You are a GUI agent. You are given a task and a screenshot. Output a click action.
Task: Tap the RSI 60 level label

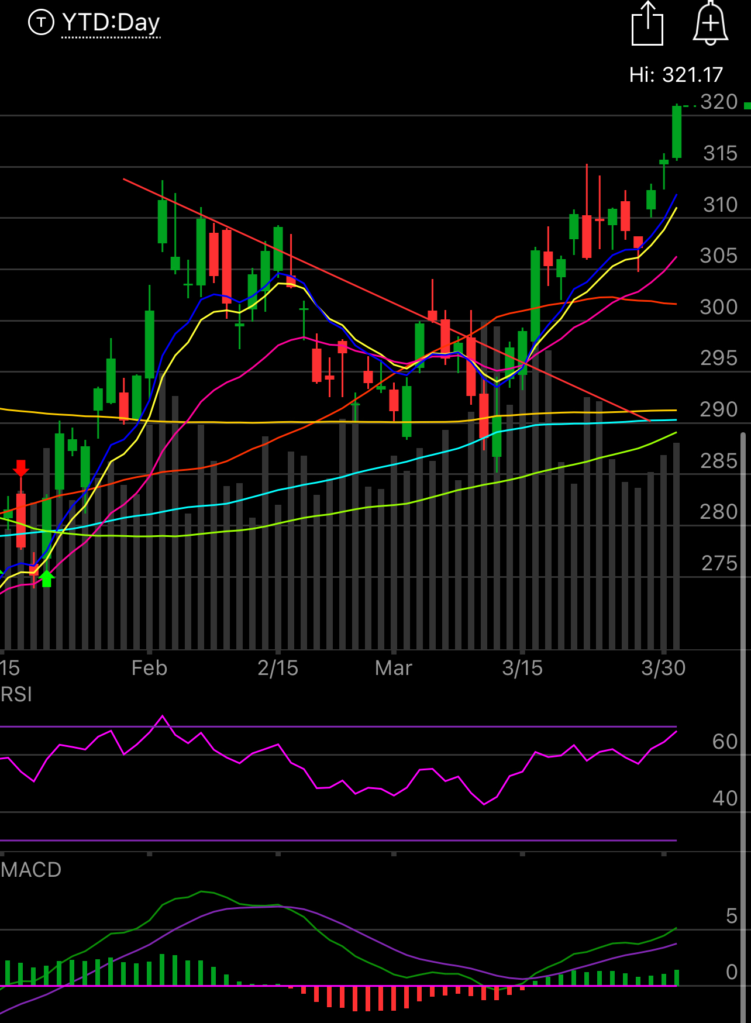(725, 742)
